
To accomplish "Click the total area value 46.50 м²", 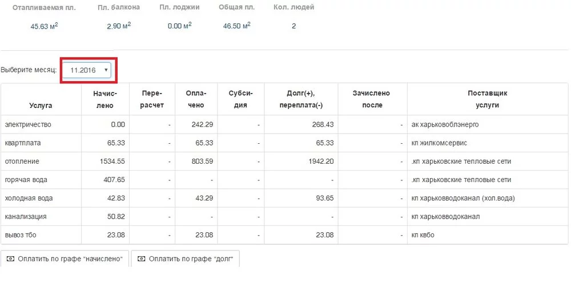I will [x=236, y=26].
